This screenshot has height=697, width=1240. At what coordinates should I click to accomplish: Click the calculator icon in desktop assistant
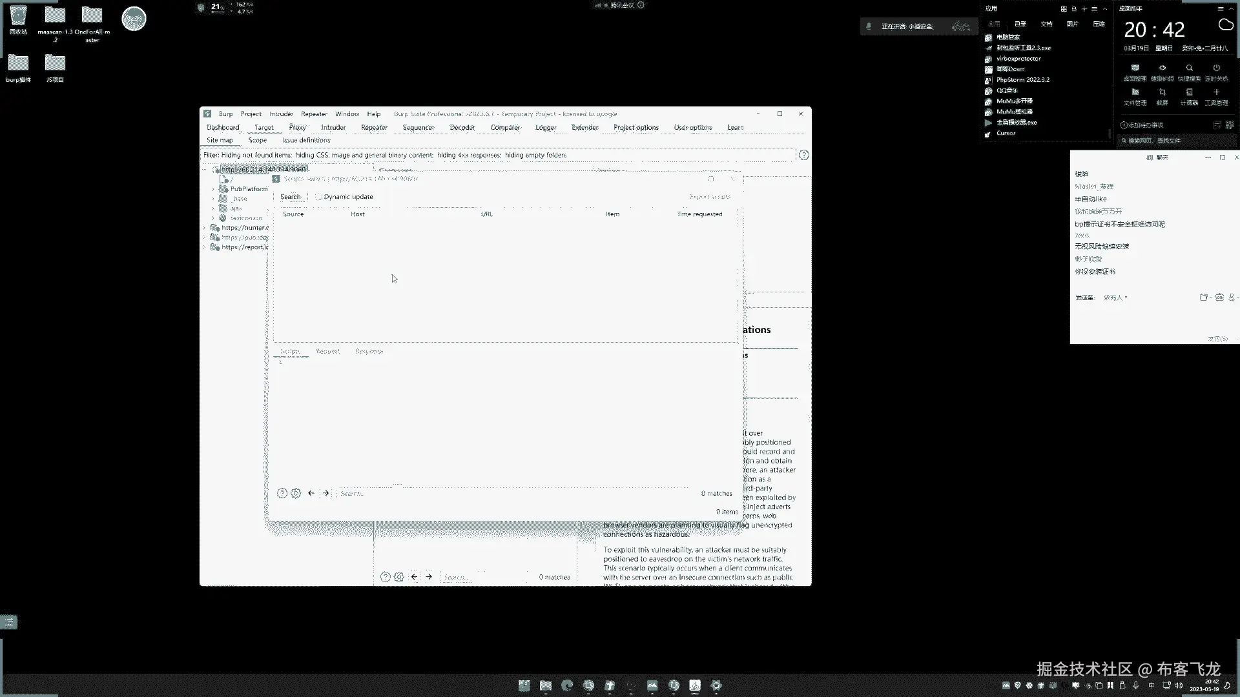1189,92
